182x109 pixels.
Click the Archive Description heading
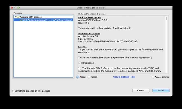point(89,33)
